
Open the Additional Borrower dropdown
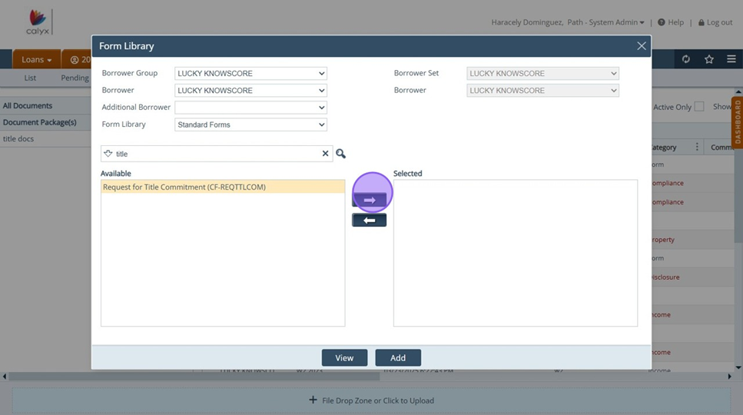point(250,108)
